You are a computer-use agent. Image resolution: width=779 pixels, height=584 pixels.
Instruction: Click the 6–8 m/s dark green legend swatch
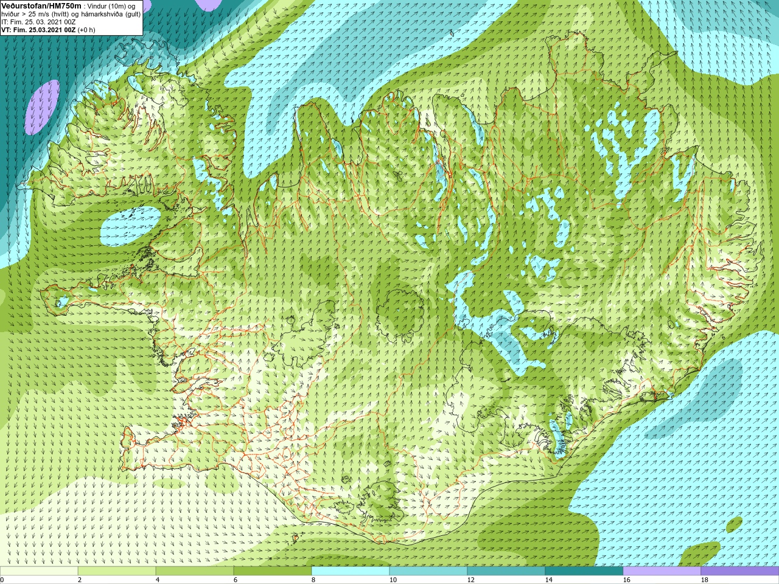[273, 571]
